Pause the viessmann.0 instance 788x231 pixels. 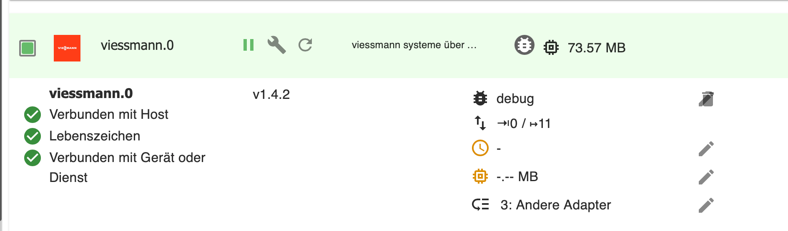[248, 45]
